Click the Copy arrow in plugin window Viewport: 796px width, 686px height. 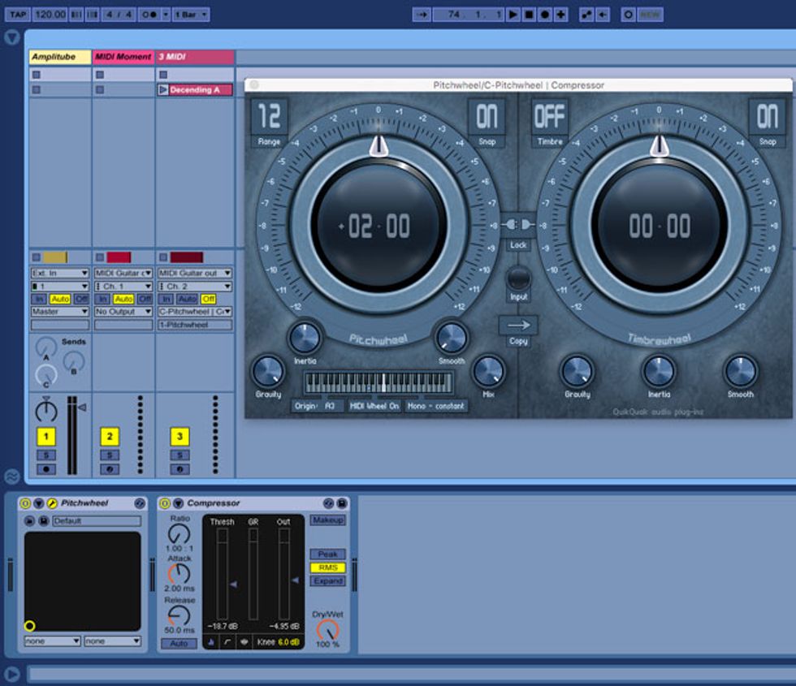coord(518,326)
